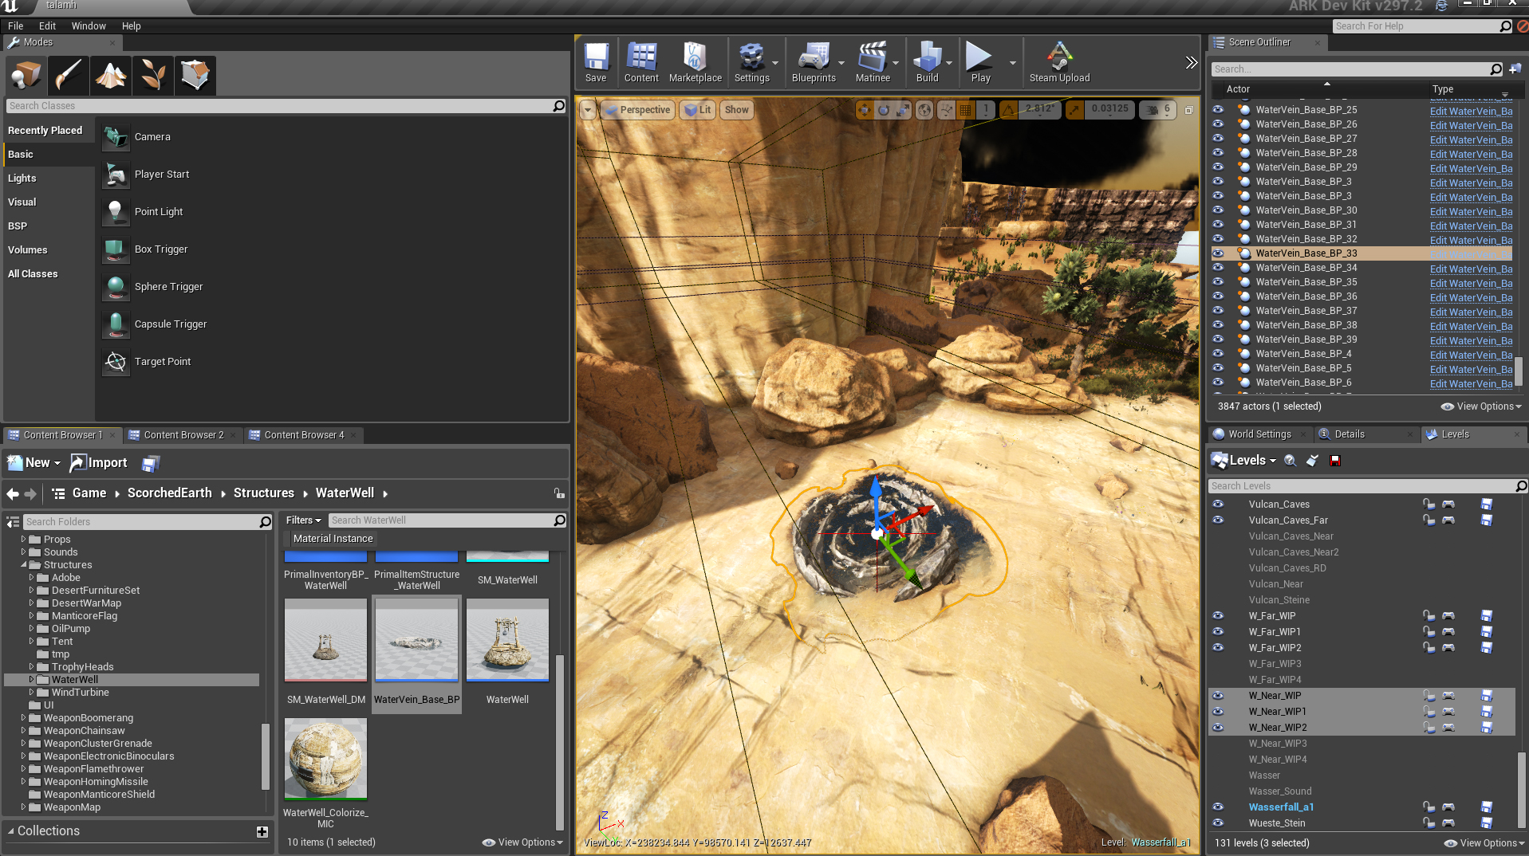This screenshot has height=856, width=1529.
Task: Open the Content toolbar icon
Action: (x=641, y=62)
